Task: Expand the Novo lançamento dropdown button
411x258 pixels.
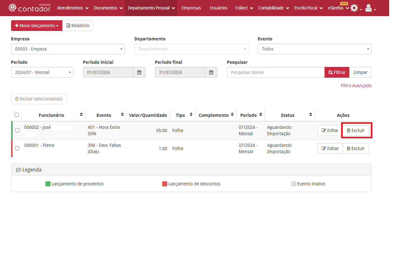Action: click(x=37, y=26)
